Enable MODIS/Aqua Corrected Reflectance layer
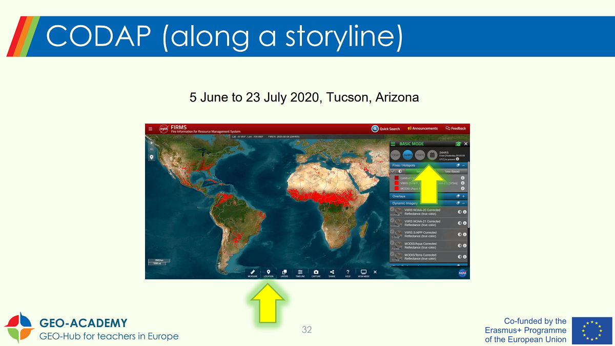This screenshot has height=346, width=615. 393,243
